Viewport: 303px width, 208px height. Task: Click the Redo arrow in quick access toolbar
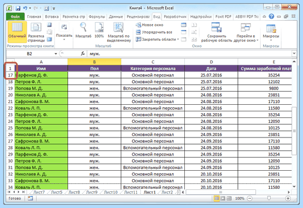[35, 8]
